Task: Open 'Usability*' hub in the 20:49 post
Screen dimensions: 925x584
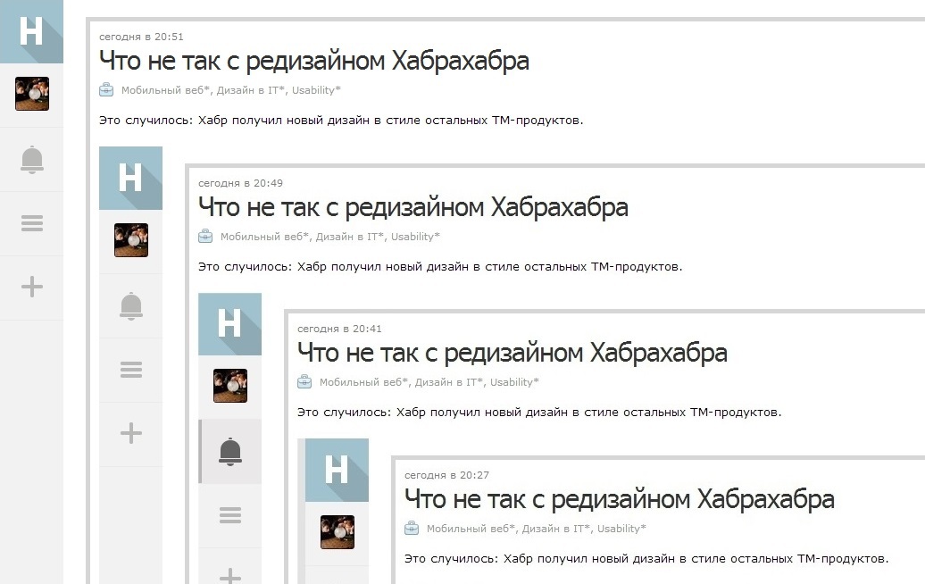Action: [x=415, y=237]
